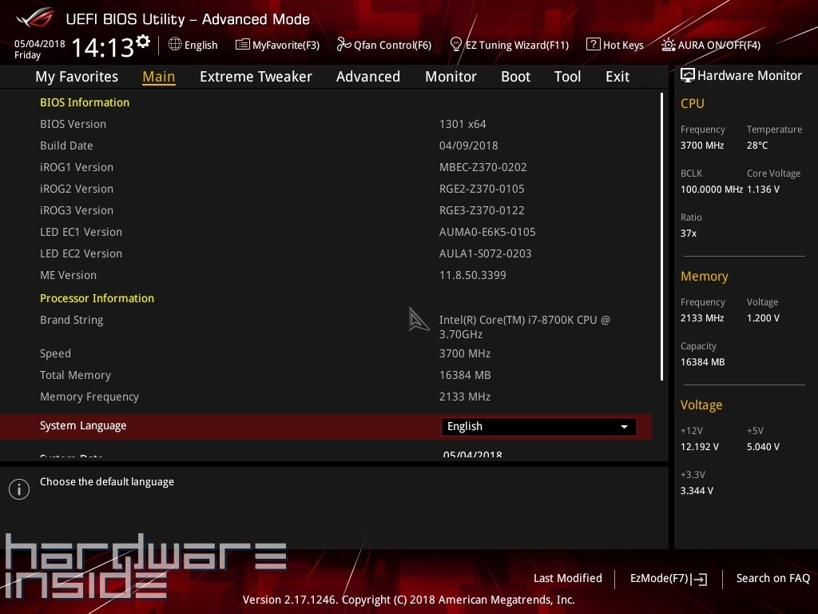
Task: Click the BIOS Version value 1301 x64
Action: [x=463, y=124]
